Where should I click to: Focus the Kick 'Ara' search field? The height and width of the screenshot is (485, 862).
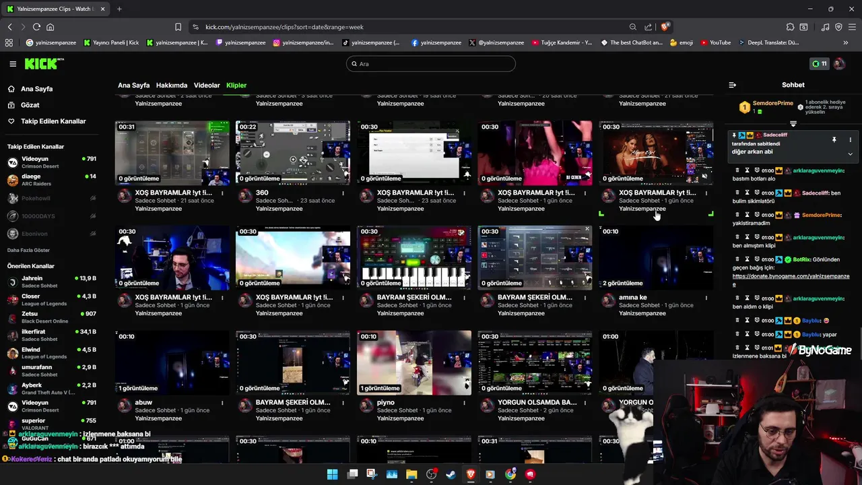tap(431, 64)
